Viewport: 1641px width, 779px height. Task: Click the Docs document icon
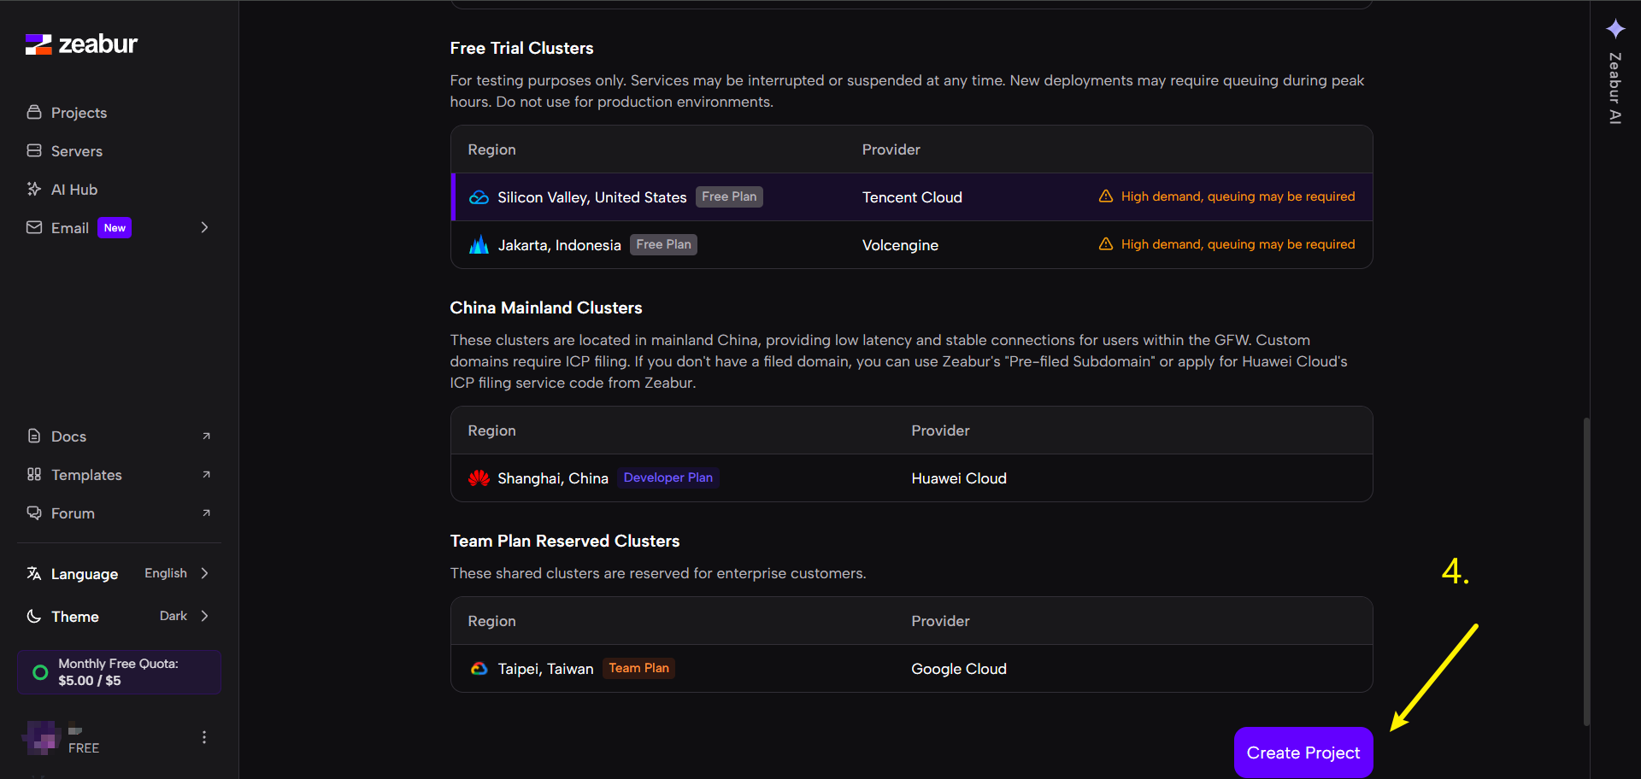(34, 436)
